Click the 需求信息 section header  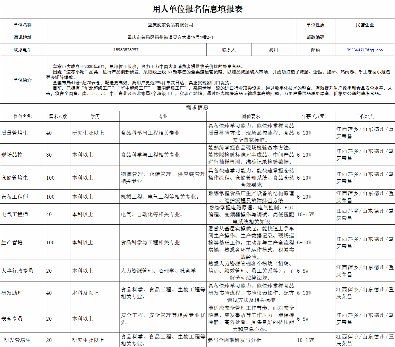click(197, 107)
